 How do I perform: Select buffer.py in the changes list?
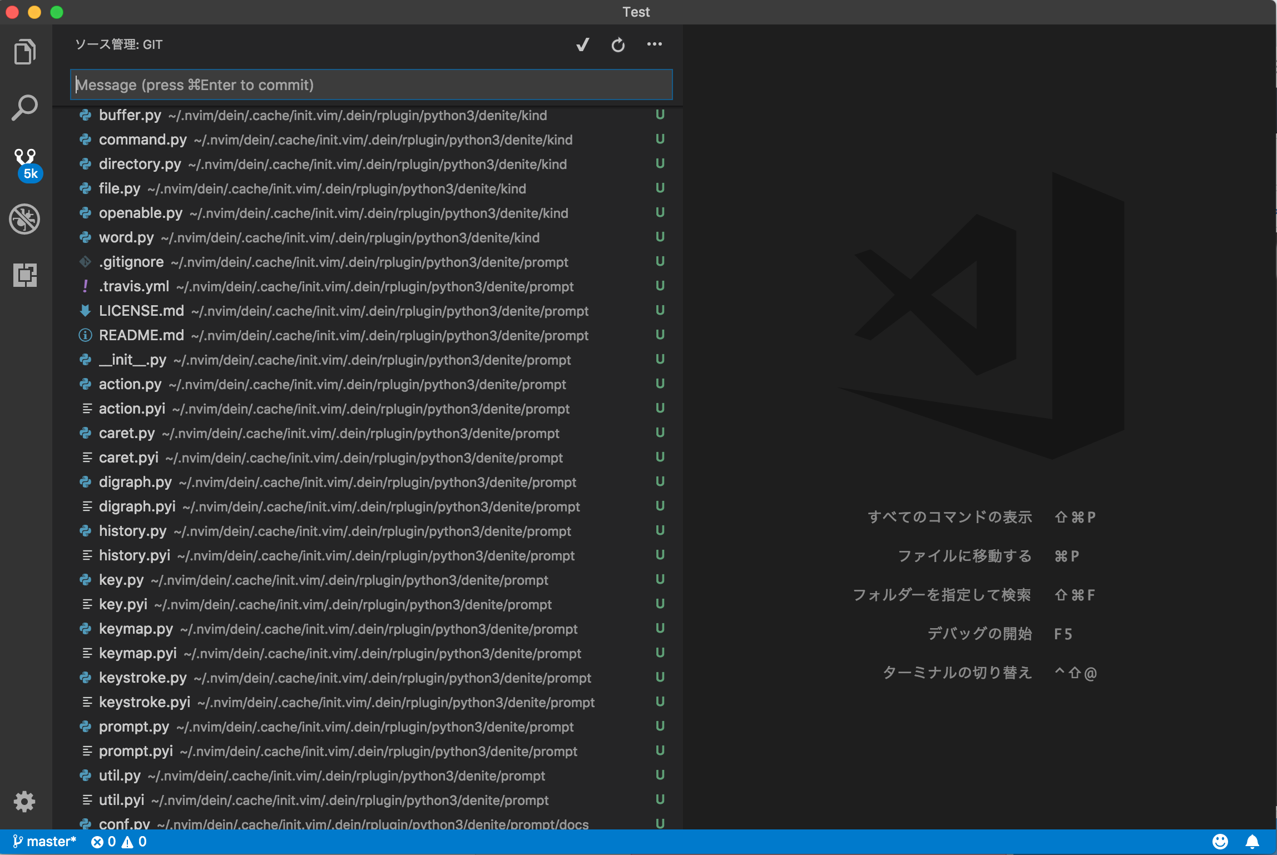point(131,115)
